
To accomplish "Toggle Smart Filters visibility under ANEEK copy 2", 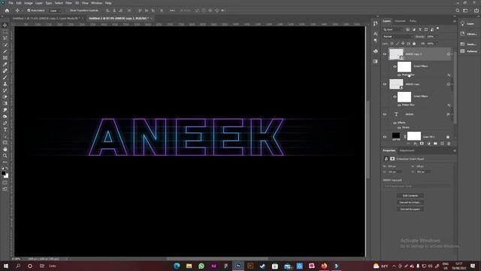I will point(395,66).
